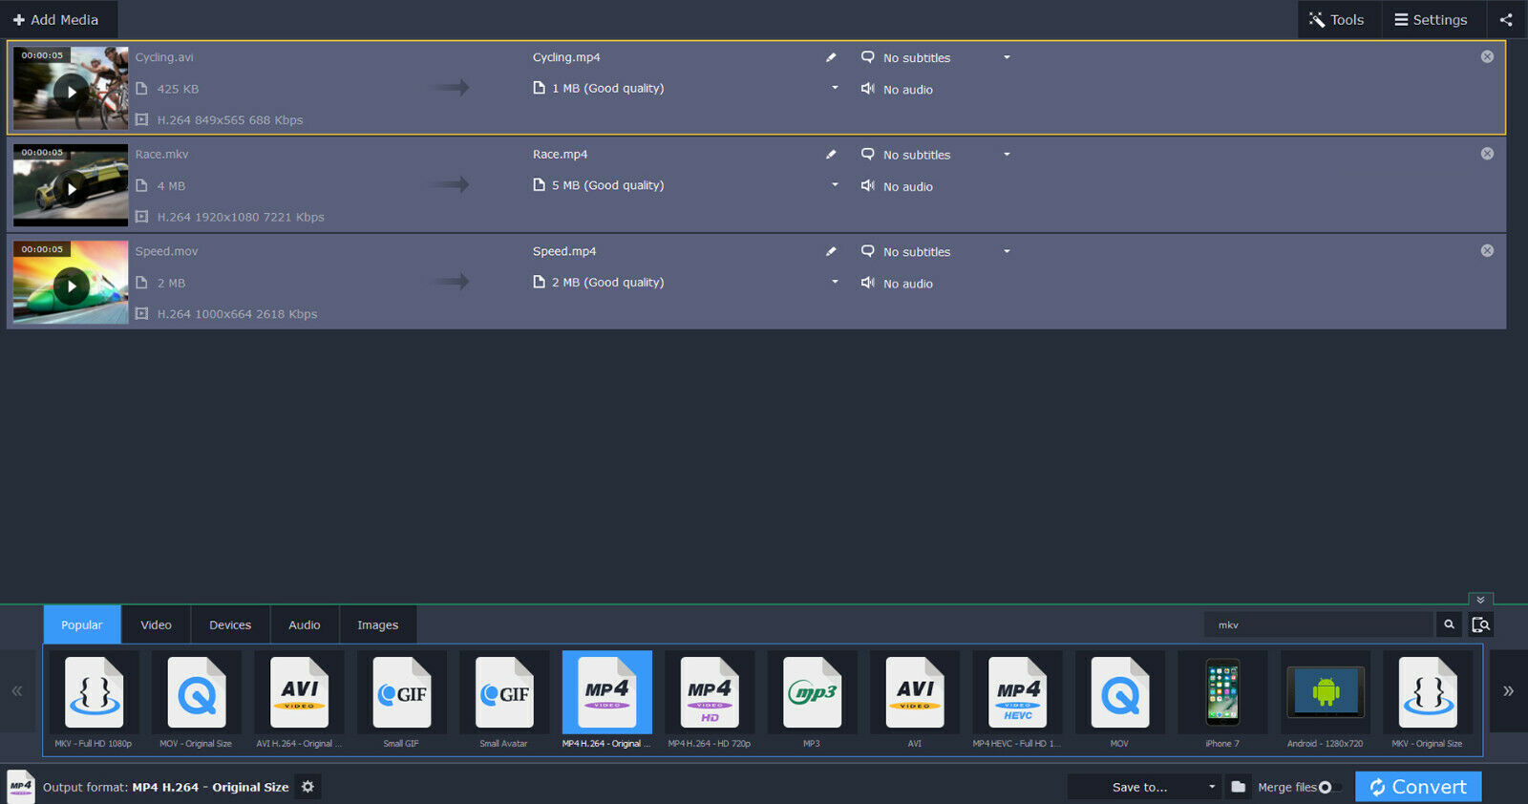Show next presets with right arrow

[x=1508, y=691]
